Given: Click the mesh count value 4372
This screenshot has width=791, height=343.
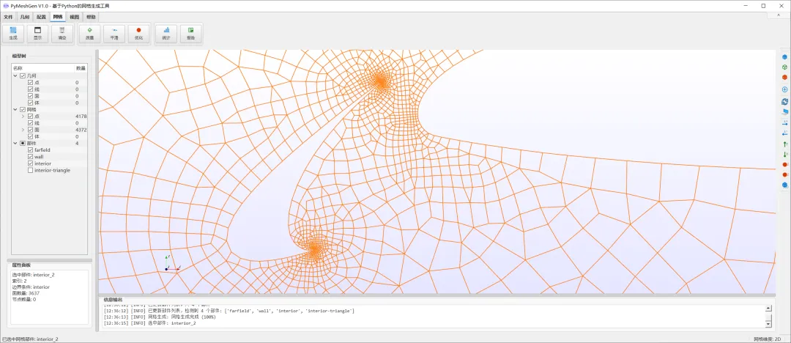Looking at the screenshot, I should point(81,130).
